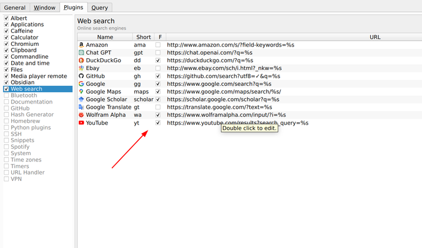Disable the Albert plugin checkbox
This screenshot has height=248, width=422.
(x=6, y=18)
